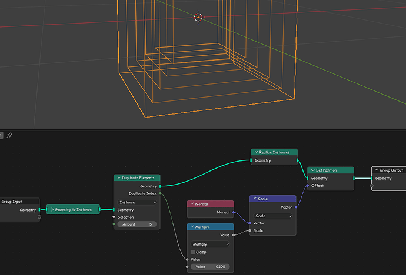406x275 pixels.
Task: Click the 3D cursor in the viewport
Action: point(198,17)
